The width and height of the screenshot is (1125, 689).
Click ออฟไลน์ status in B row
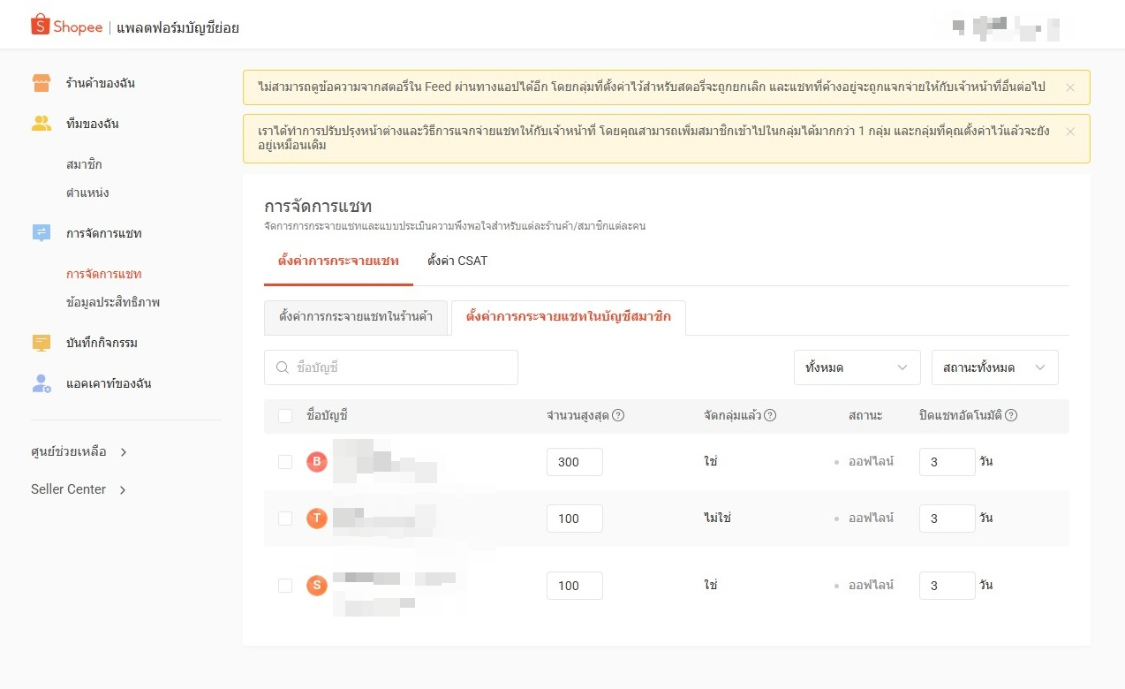[x=871, y=461]
